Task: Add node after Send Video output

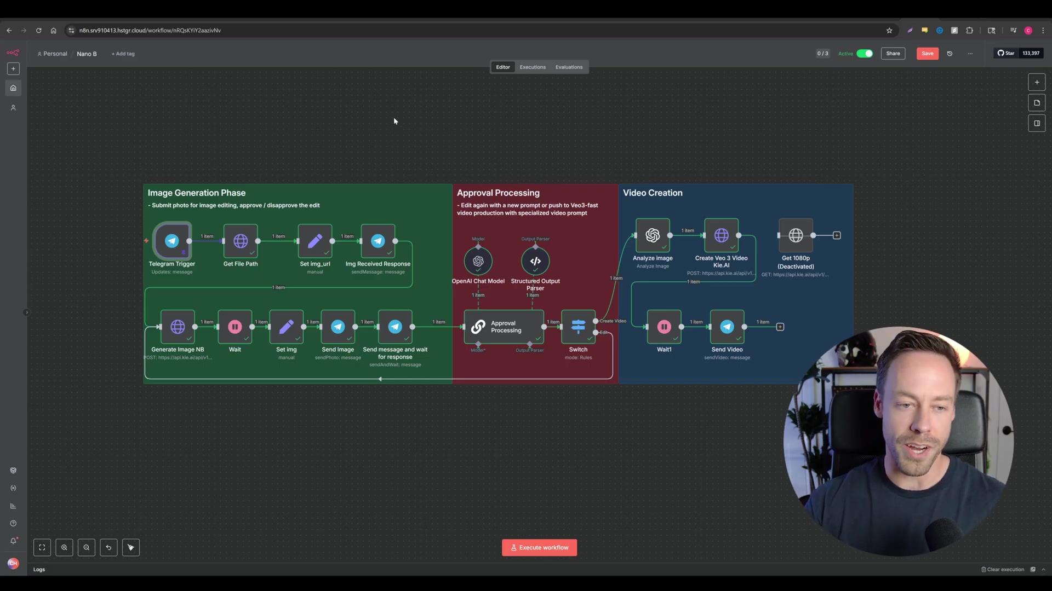Action: click(x=780, y=327)
